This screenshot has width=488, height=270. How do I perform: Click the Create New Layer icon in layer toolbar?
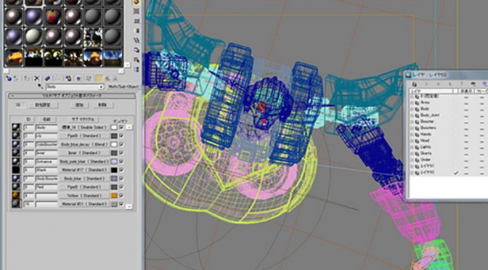pos(414,84)
